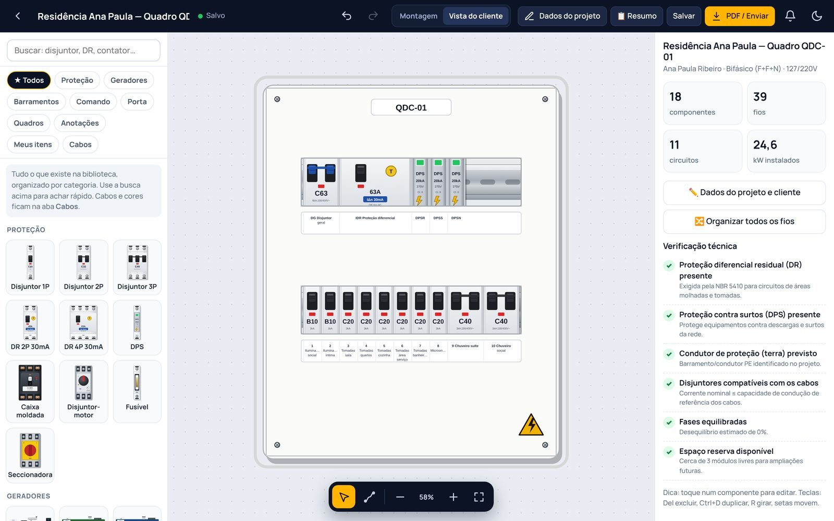The height and width of the screenshot is (521, 834).
Task: Open Dados do projeto in the top bar
Action: coord(562,16)
